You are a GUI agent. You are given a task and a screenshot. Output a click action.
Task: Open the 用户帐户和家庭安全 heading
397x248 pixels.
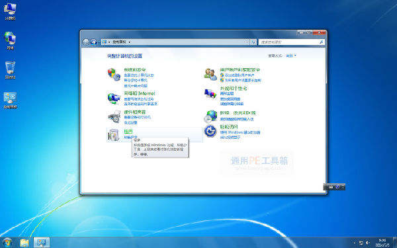(x=240, y=69)
